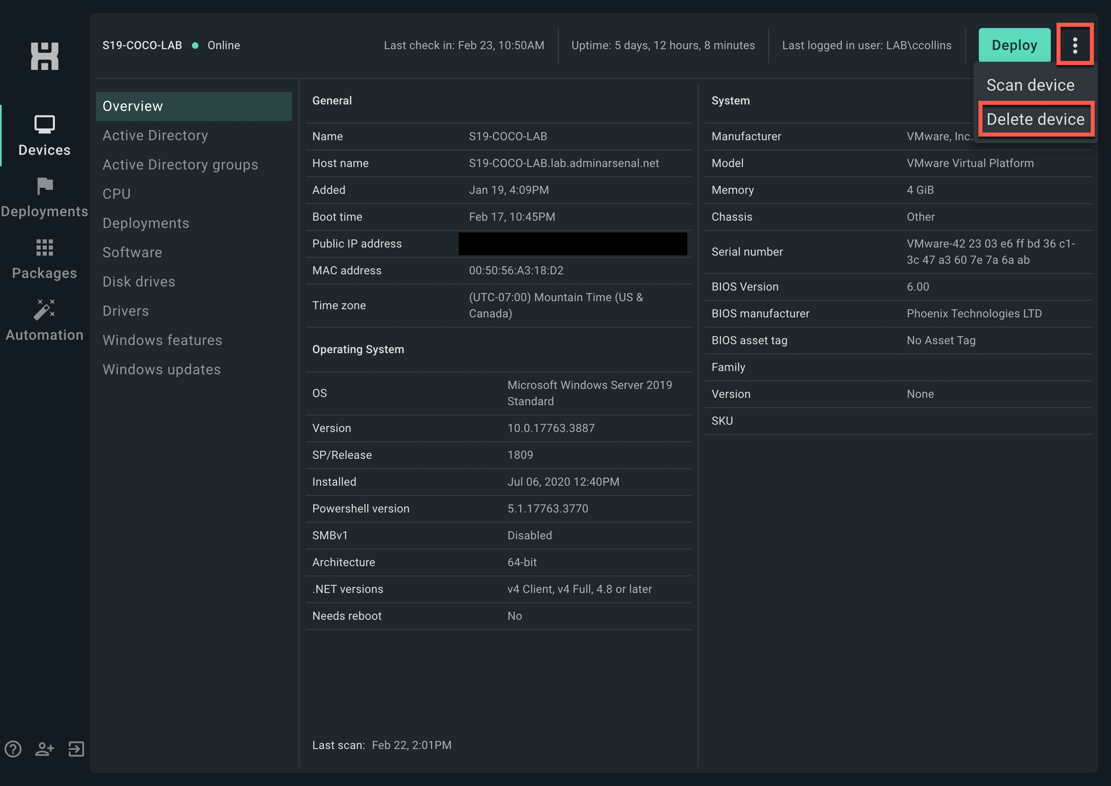Screen dimensions: 1111x786
Task: Select MAC address 00:50:56:A3:18:D2
Action: 516,270
